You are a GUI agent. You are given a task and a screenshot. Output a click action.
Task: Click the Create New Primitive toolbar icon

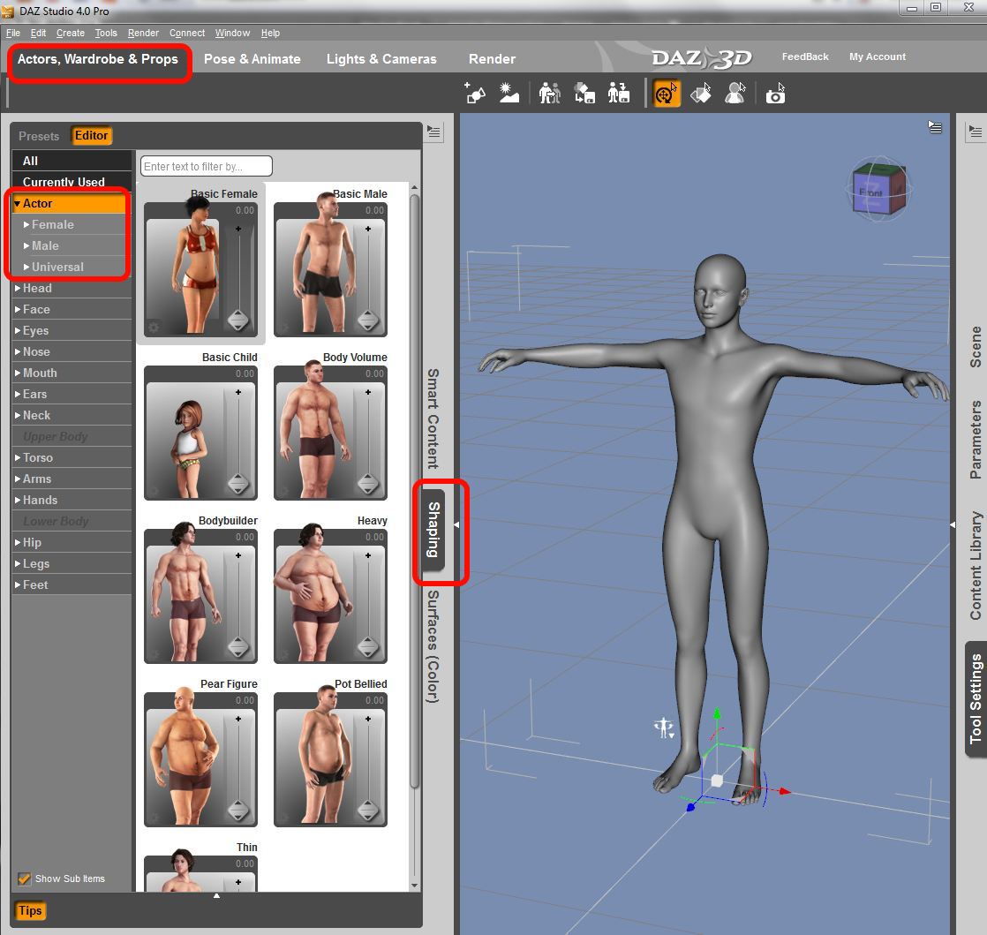475,94
